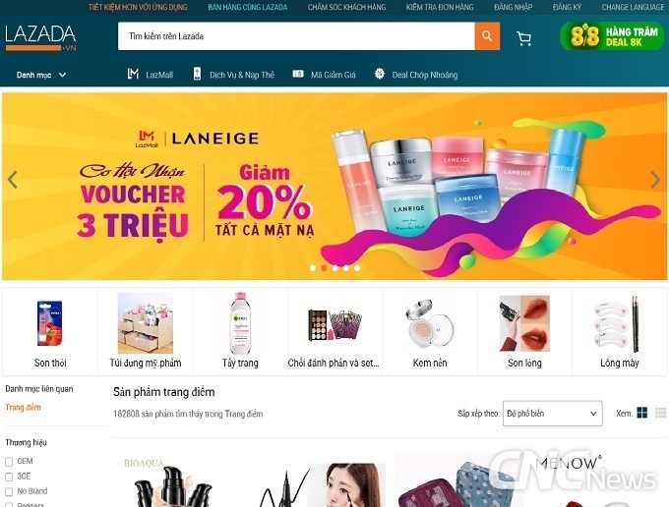
Task: Show next banner with right arrow
Action: pyautogui.click(x=655, y=180)
